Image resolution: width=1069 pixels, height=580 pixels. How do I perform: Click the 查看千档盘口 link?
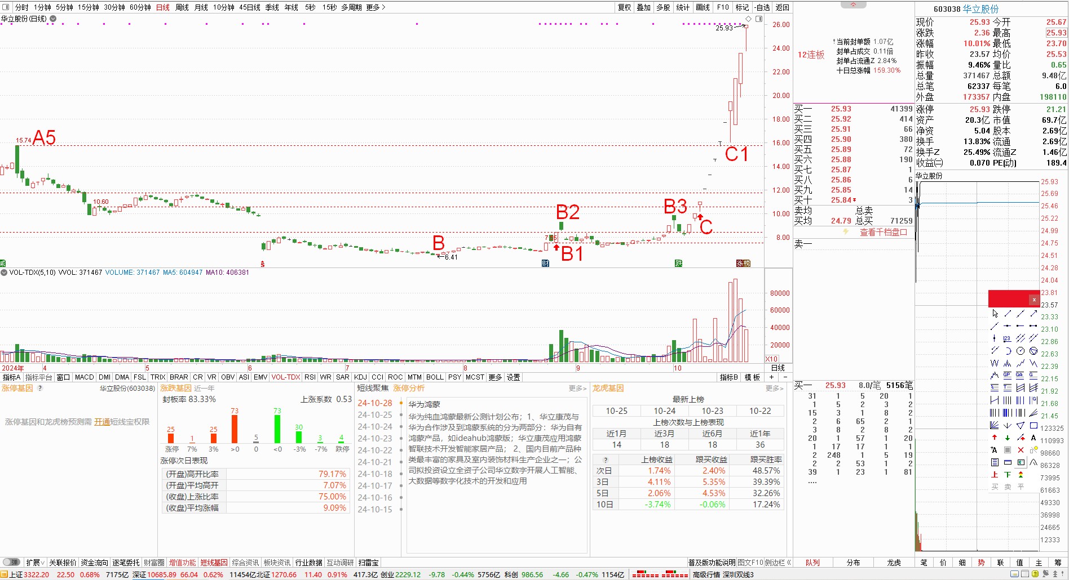coord(883,232)
